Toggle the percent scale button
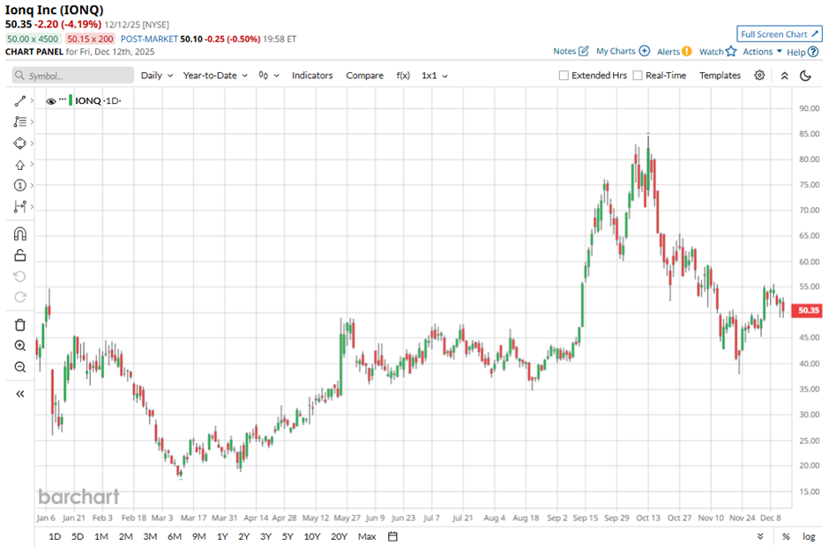Screen dimensions: 829x554 (786, 536)
